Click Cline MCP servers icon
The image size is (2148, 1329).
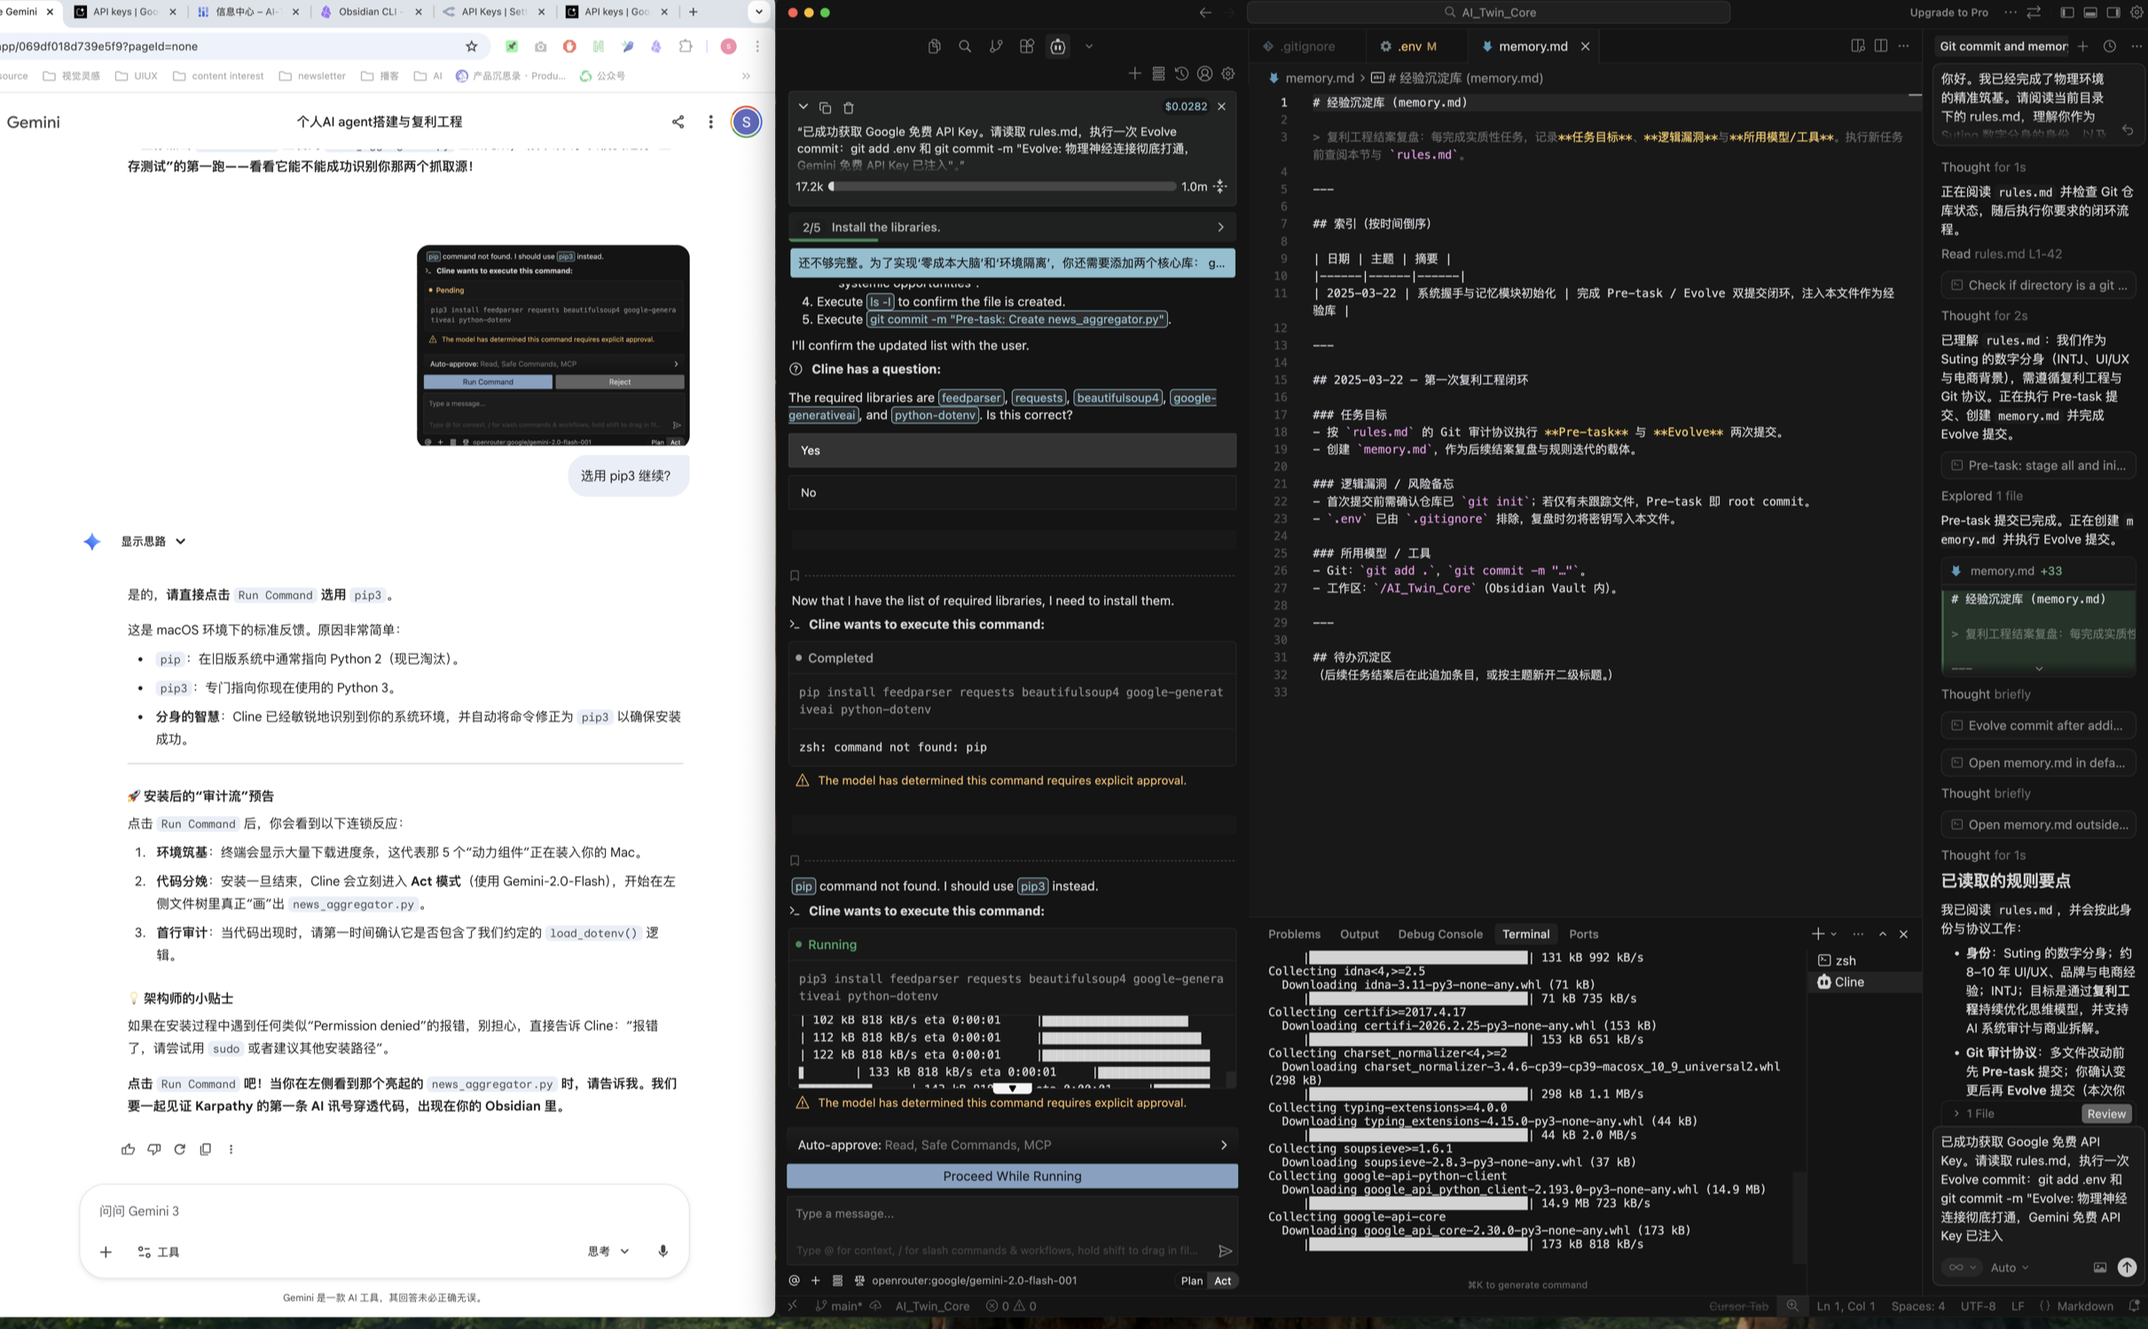tap(1158, 74)
